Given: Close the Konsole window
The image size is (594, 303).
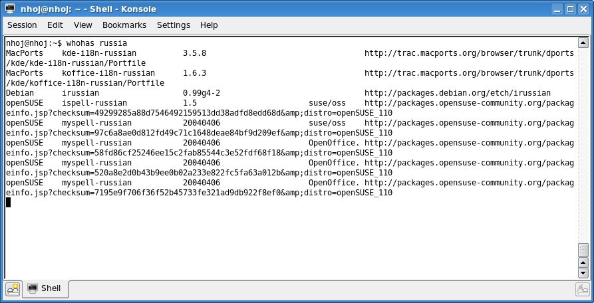Looking at the screenshot, I should click(x=584, y=9).
